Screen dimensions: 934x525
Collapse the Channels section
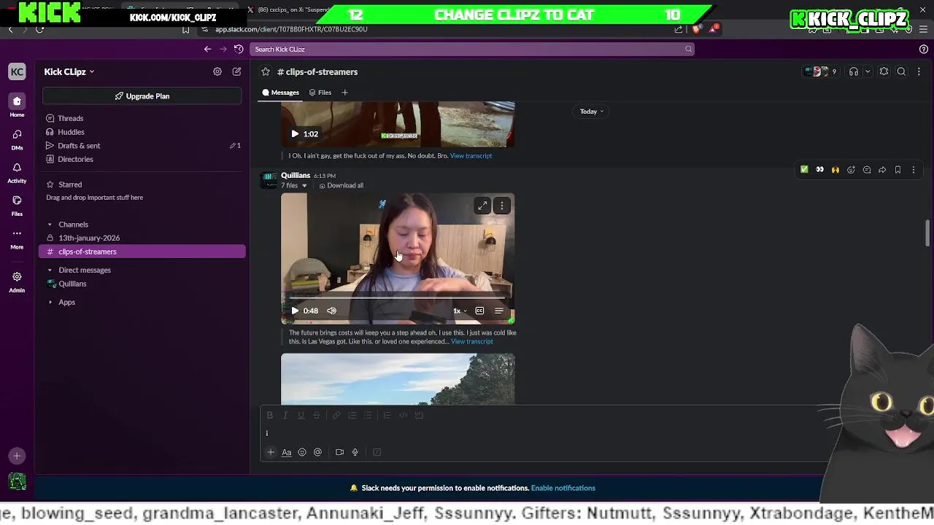[x=50, y=225]
